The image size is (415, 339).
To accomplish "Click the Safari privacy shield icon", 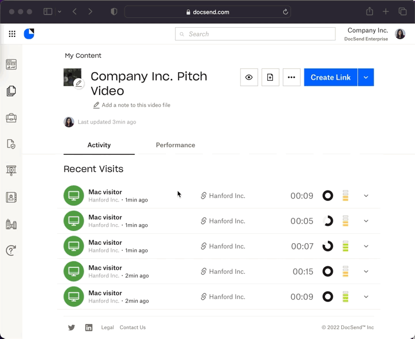I will pyautogui.click(x=114, y=12).
